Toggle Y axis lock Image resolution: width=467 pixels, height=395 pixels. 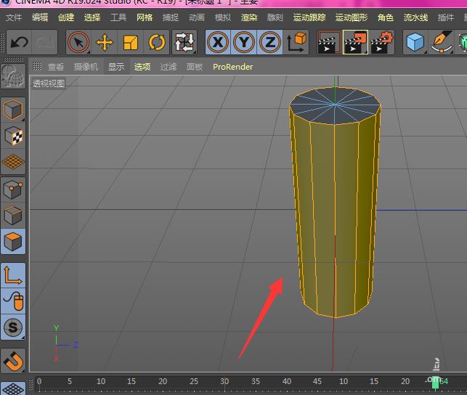243,43
